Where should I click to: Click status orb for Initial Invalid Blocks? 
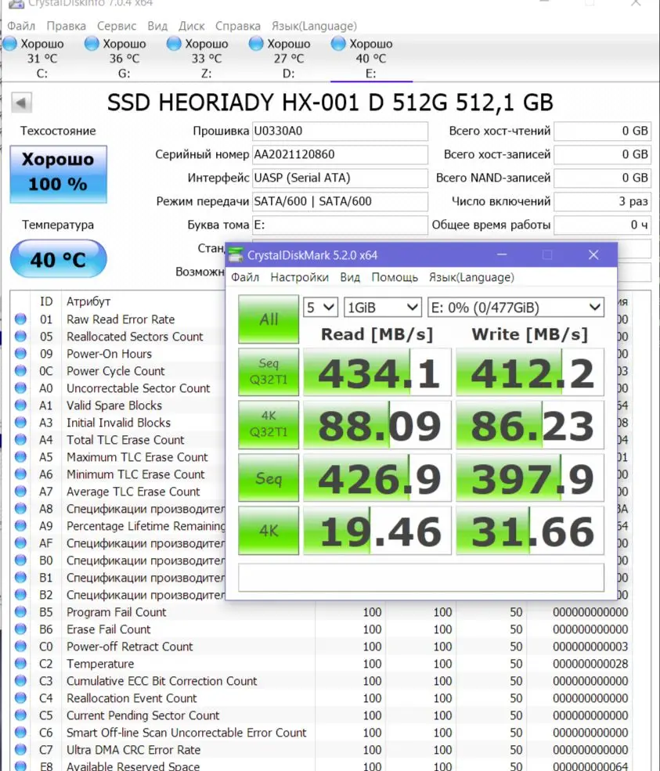coord(20,423)
